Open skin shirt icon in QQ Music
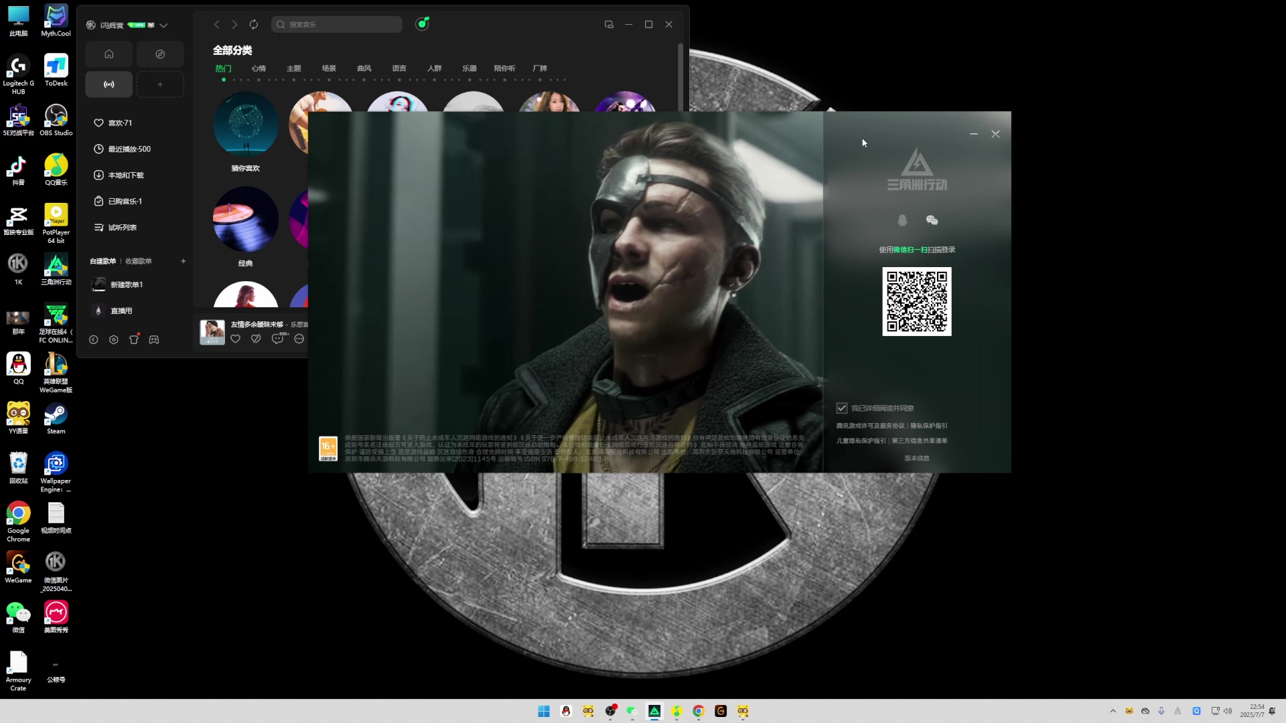The height and width of the screenshot is (723, 1286). click(134, 339)
